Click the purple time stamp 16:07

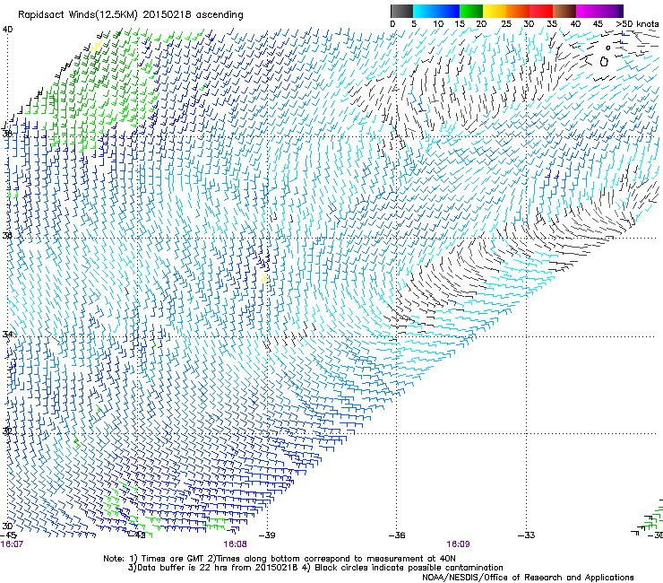point(12,544)
